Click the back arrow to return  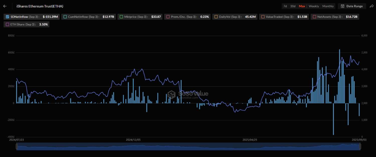coord(5,6)
